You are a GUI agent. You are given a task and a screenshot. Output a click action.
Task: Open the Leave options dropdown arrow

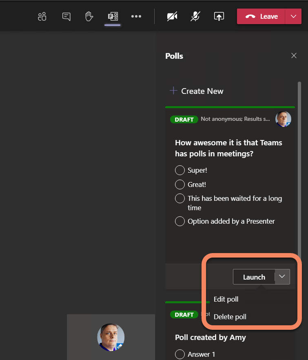pyautogui.click(x=293, y=16)
